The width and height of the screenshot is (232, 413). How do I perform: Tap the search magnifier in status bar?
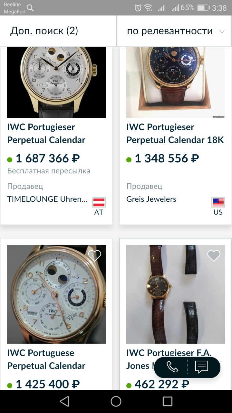[x=30, y=8]
